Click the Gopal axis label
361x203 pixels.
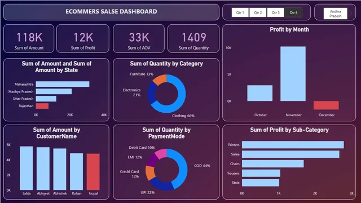pyautogui.click(x=93, y=193)
